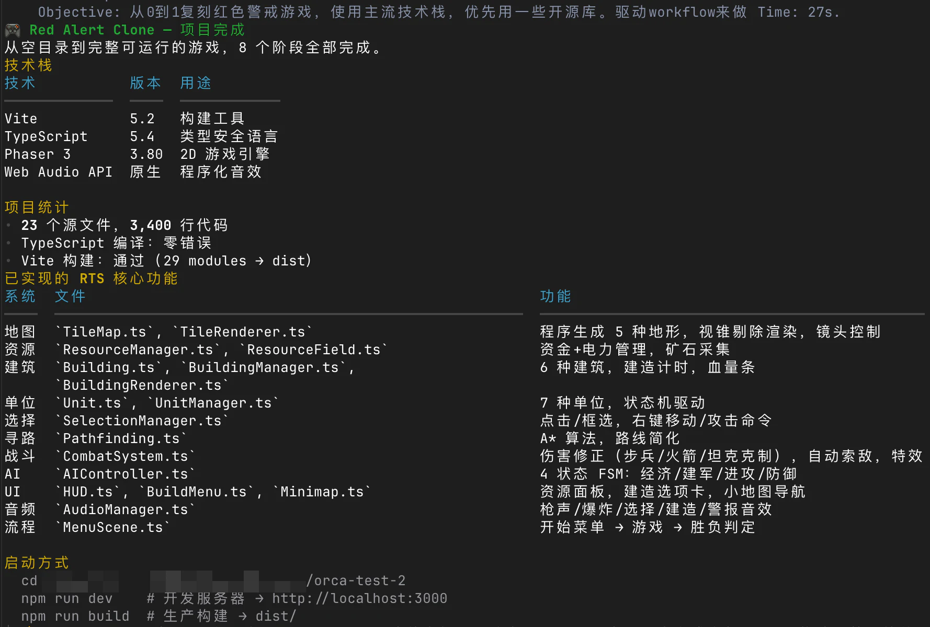This screenshot has width=930, height=627.
Task: Click the http://localhost:3000 URL
Action: point(360,598)
